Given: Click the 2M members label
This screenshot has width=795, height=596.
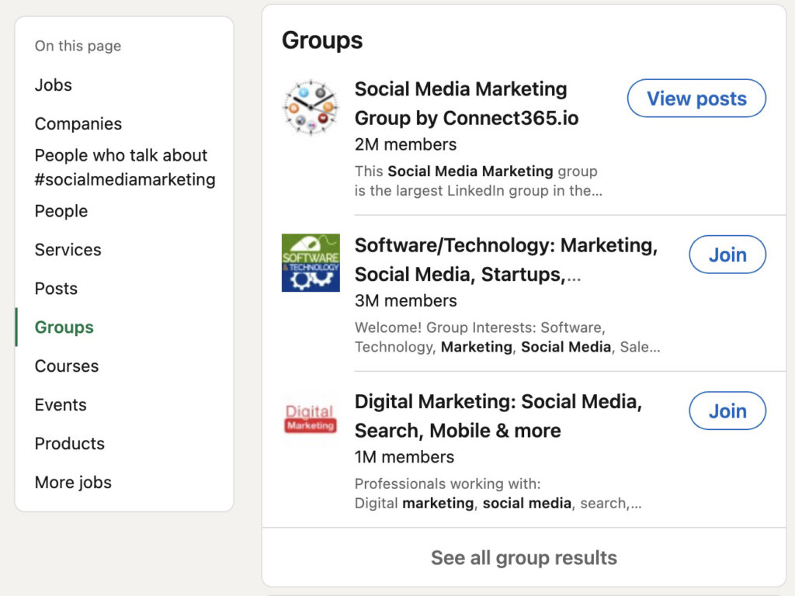Looking at the screenshot, I should tap(405, 144).
